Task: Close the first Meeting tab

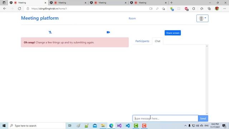Action: (45, 3)
